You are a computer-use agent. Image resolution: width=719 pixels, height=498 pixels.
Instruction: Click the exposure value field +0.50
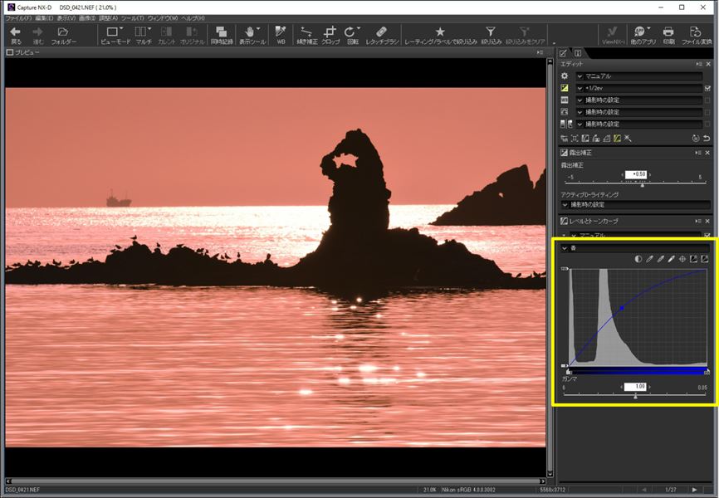click(637, 174)
